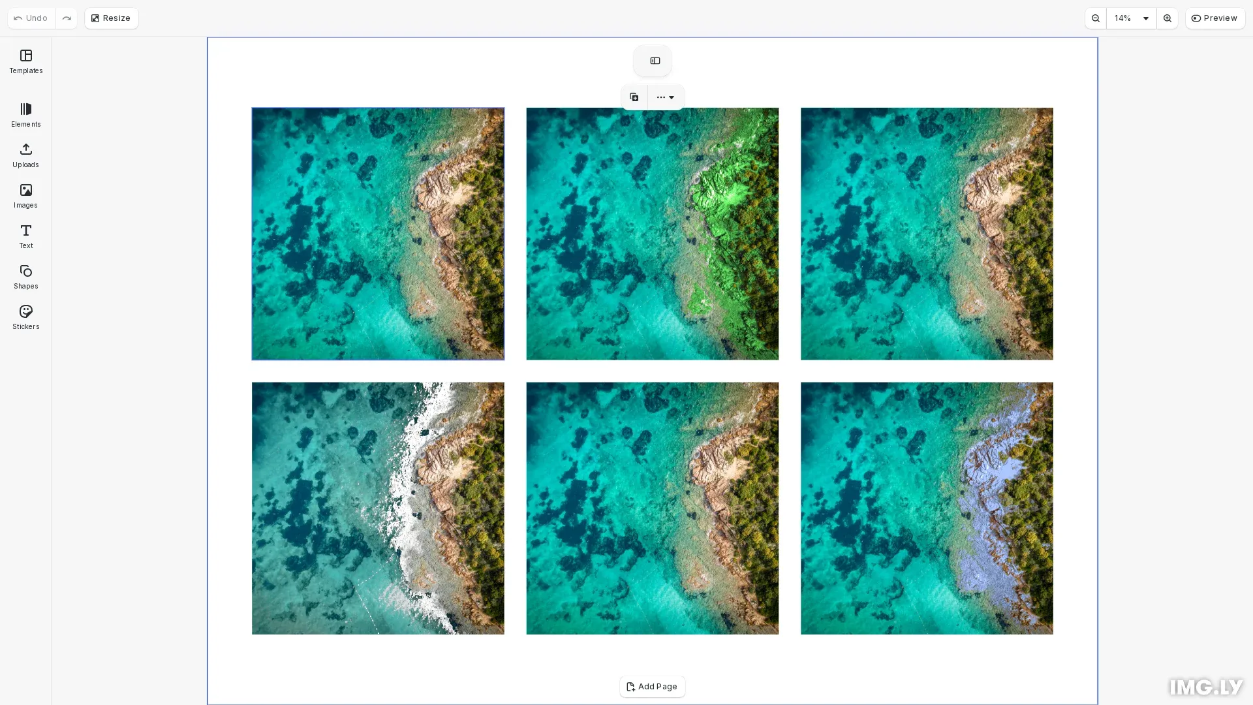Open the Elements library panel
Image resolution: width=1253 pixels, height=705 pixels.
point(26,115)
